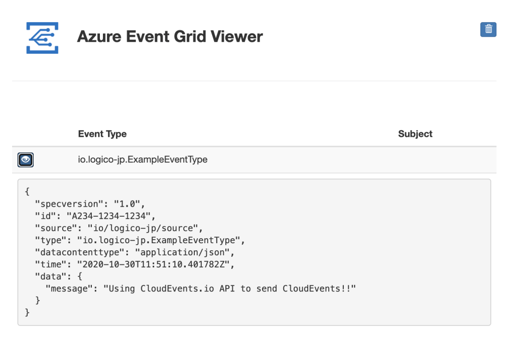Click the final closing brace of the JSON
This screenshot has width=514, height=346.
27,312
